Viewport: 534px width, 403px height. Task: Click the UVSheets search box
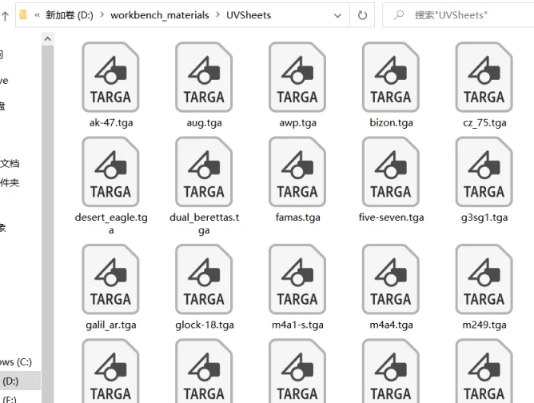(x=458, y=15)
